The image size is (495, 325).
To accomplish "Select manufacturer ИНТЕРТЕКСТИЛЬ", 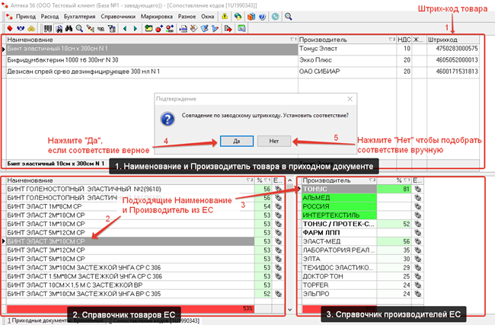I will (340, 215).
